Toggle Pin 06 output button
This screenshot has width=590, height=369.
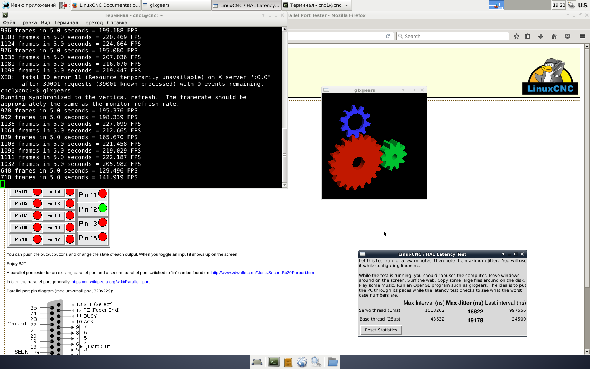coord(54,204)
